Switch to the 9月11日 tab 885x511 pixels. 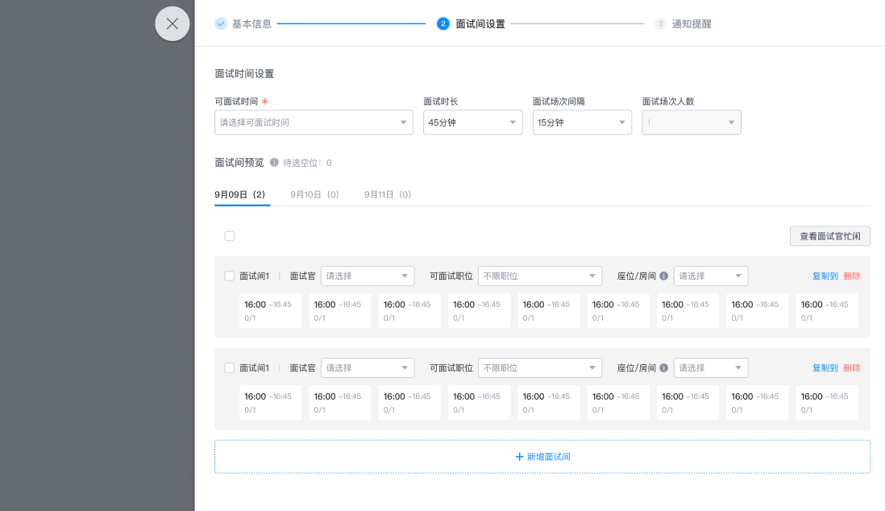coord(388,194)
